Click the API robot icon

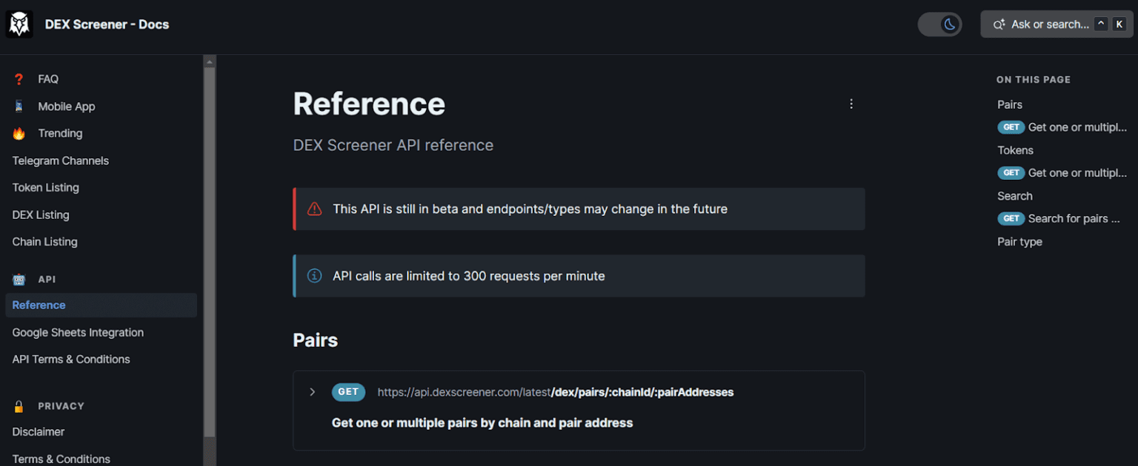pyautogui.click(x=19, y=280)
